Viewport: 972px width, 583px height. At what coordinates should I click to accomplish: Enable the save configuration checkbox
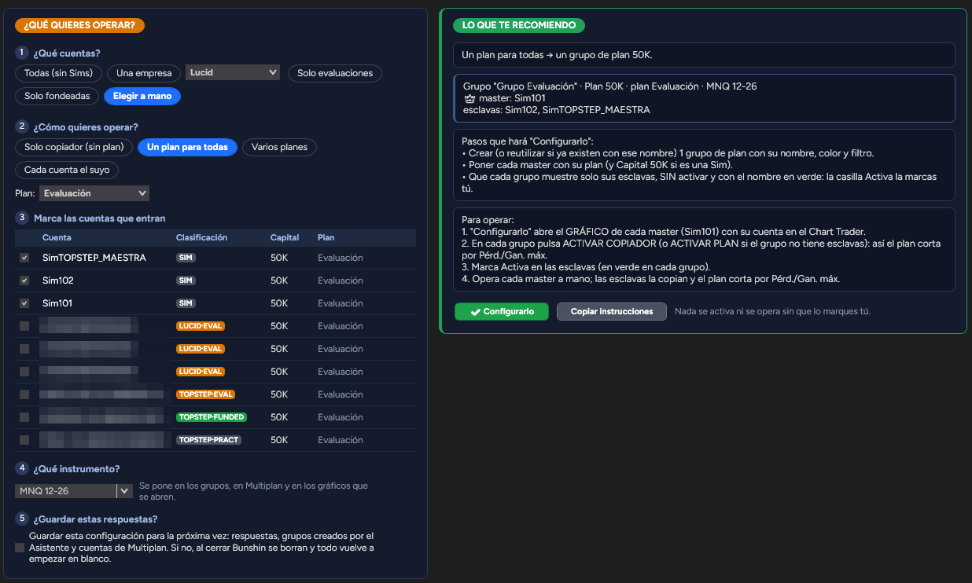(20, 548)
